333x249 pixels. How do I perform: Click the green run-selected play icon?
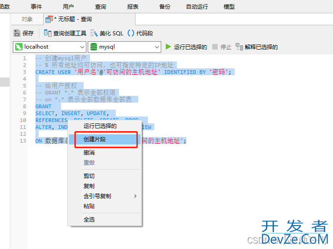click(168, 47)
